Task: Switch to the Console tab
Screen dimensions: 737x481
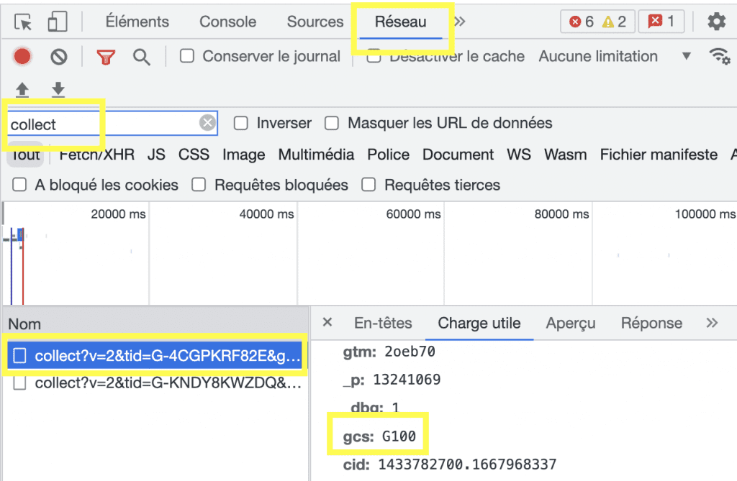Action: coord(227,22)
